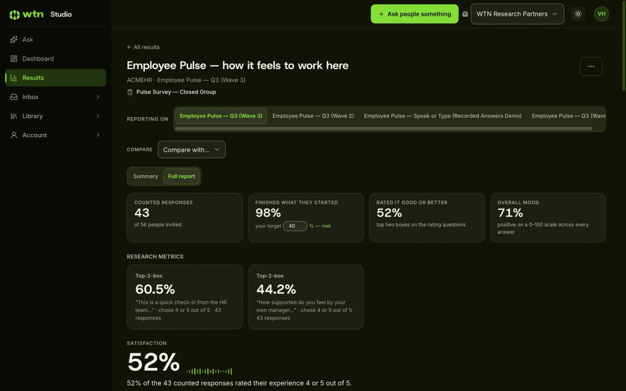Click the Results bar chart icon
This screenshot has width=626, height=391.
pos(14,78)
